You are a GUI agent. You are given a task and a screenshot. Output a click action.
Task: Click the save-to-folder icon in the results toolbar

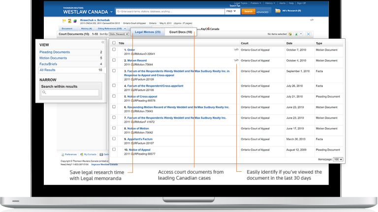point(290,34)
